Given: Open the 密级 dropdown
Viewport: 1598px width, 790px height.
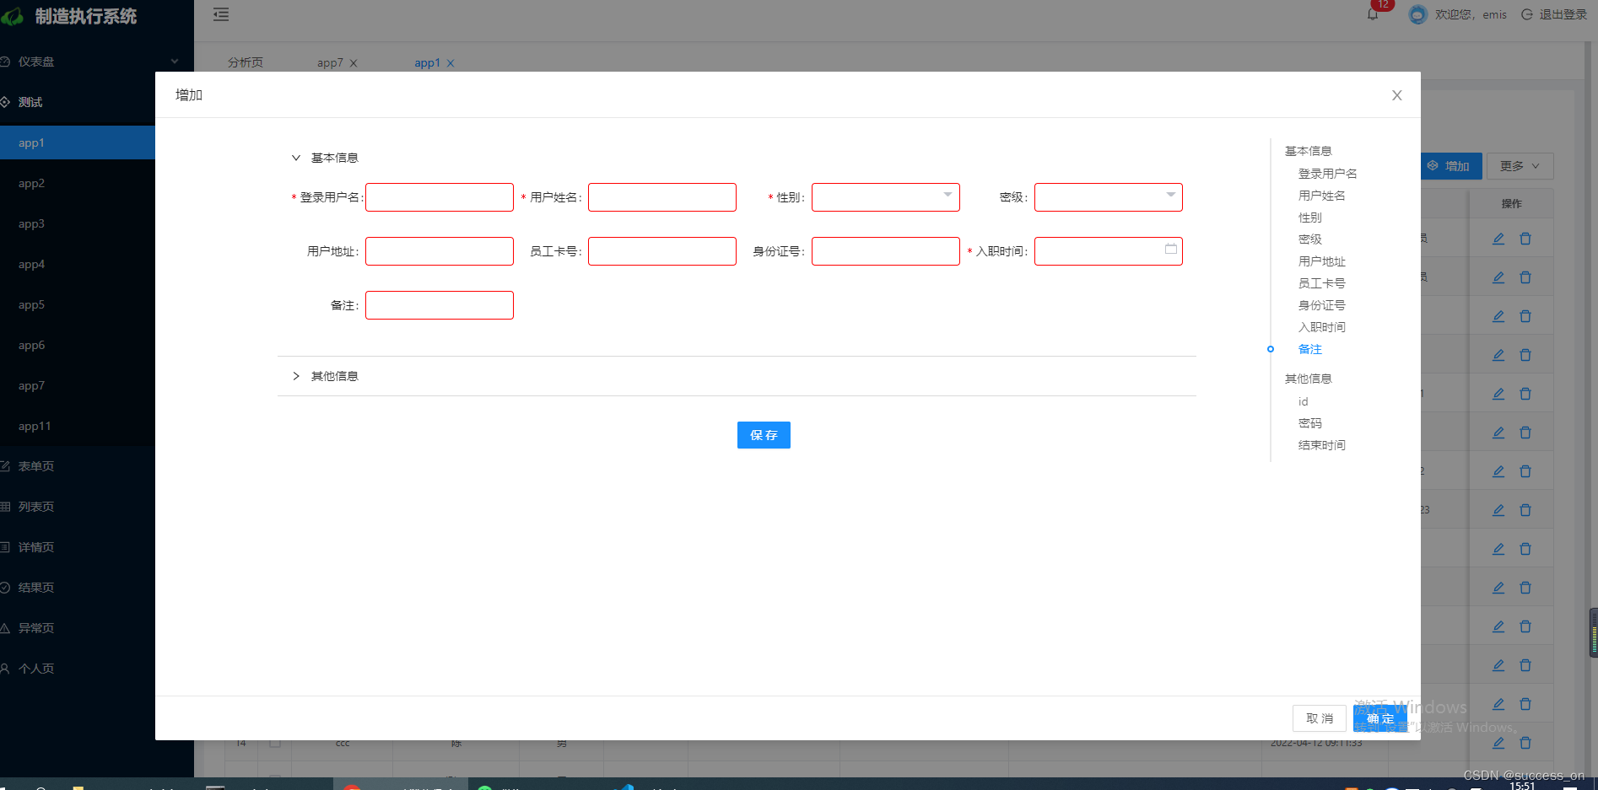Looking at the screenshot, I should pyautogui.click(x=1107, y=196).
